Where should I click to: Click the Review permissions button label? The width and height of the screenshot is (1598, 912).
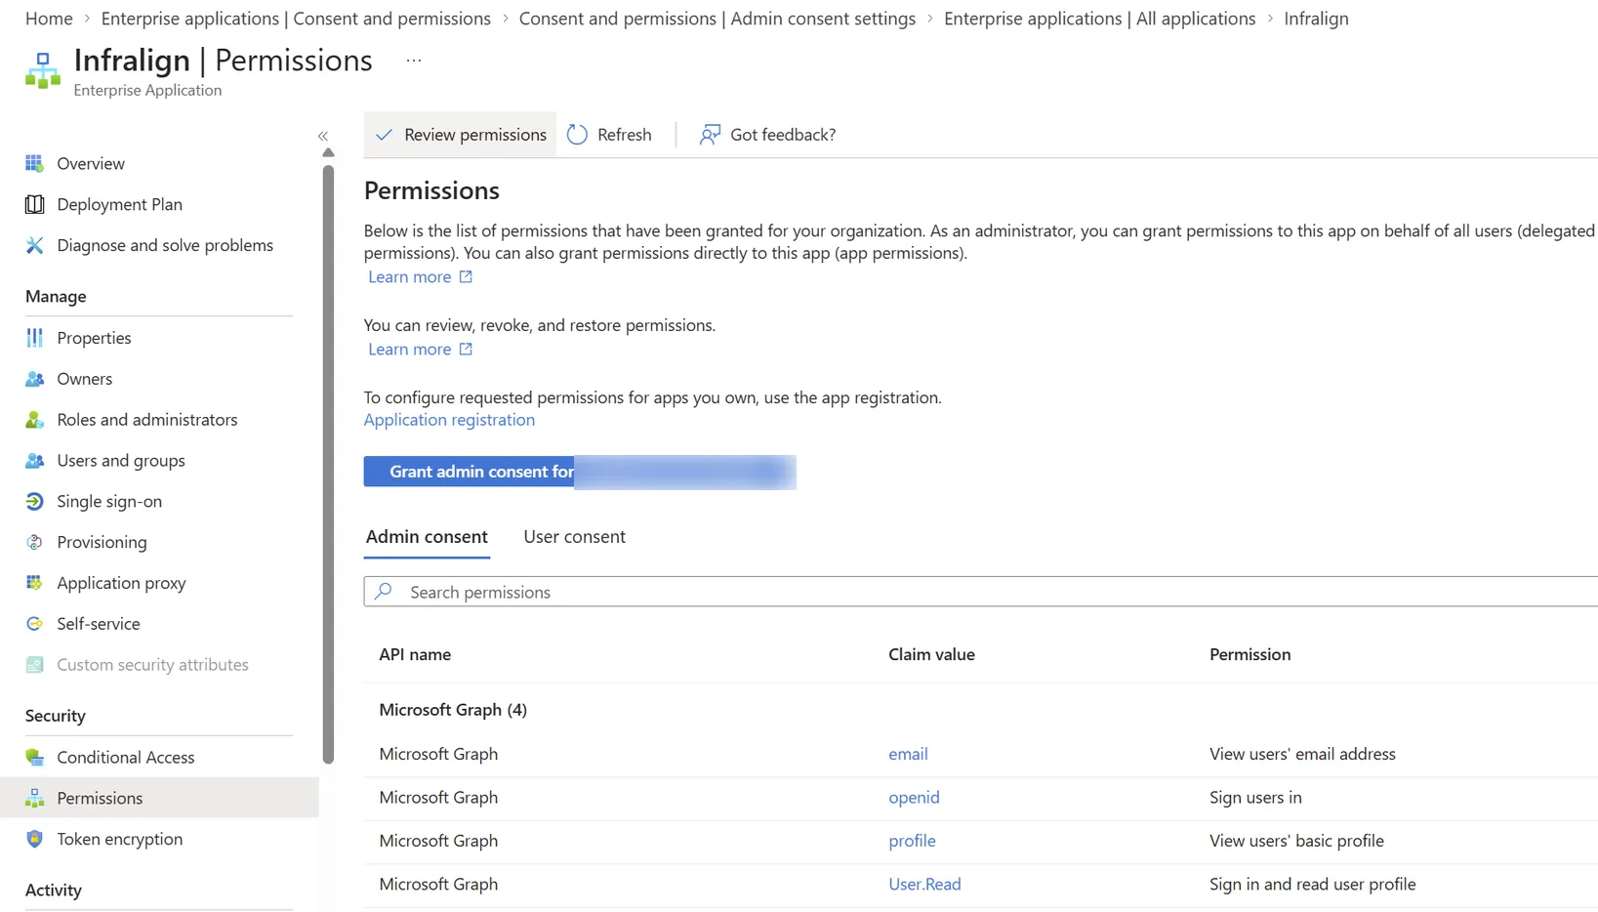coord(475,135)
